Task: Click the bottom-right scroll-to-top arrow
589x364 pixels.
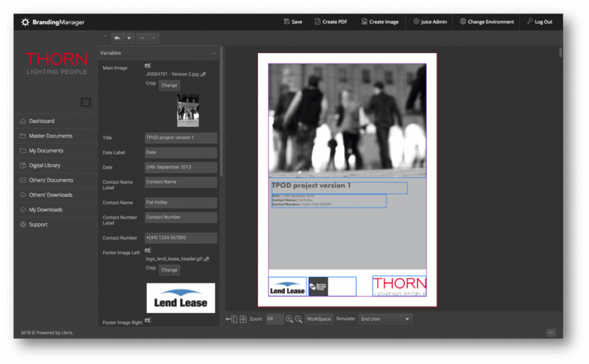Action: pyautogui.click(x=551, y=333)
